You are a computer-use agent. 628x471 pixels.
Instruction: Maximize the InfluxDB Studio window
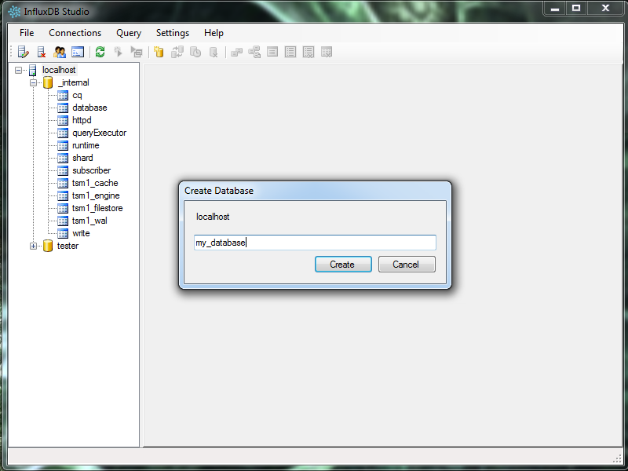point(576,8)
